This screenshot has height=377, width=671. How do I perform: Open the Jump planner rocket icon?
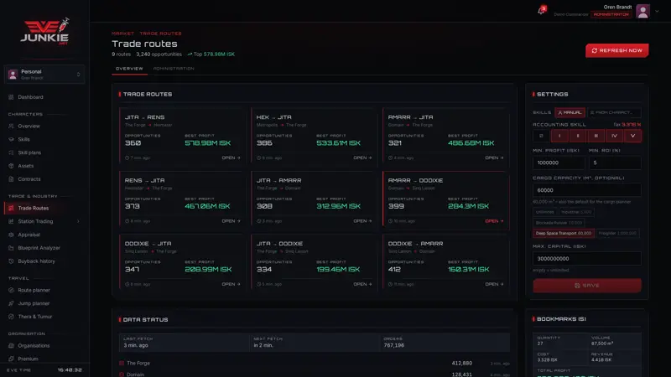tap(11, 303)
